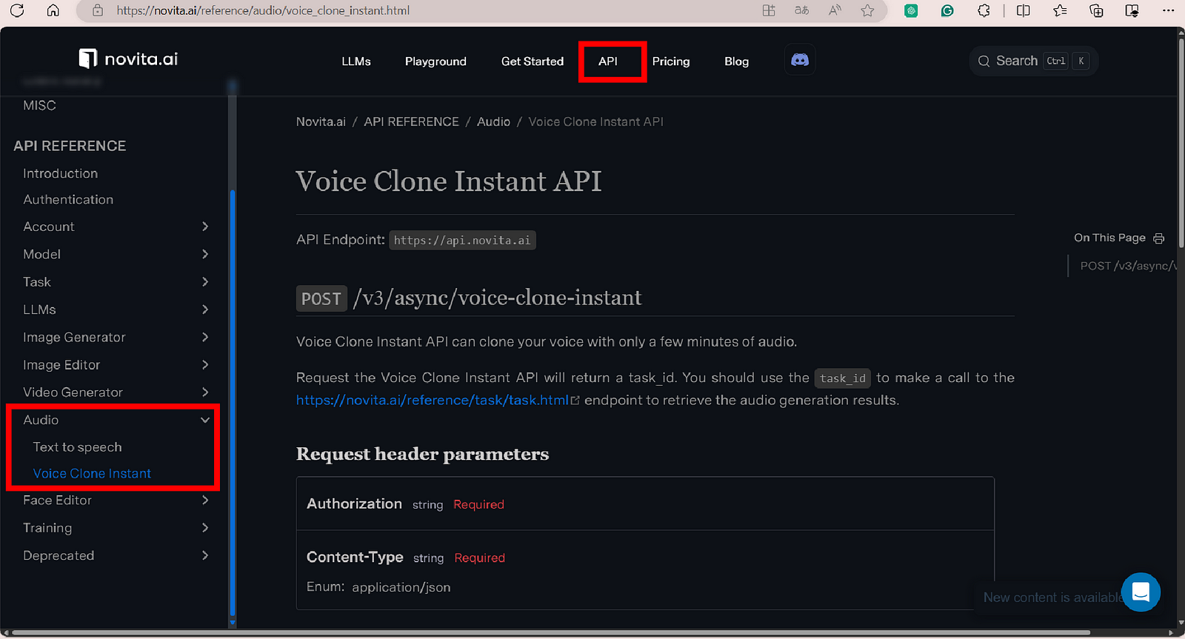Image resolution: width=1185 pixels, height=639 pixels.
Task: Click the Novita.ai breadcrumb link
Action: (321, 121)
